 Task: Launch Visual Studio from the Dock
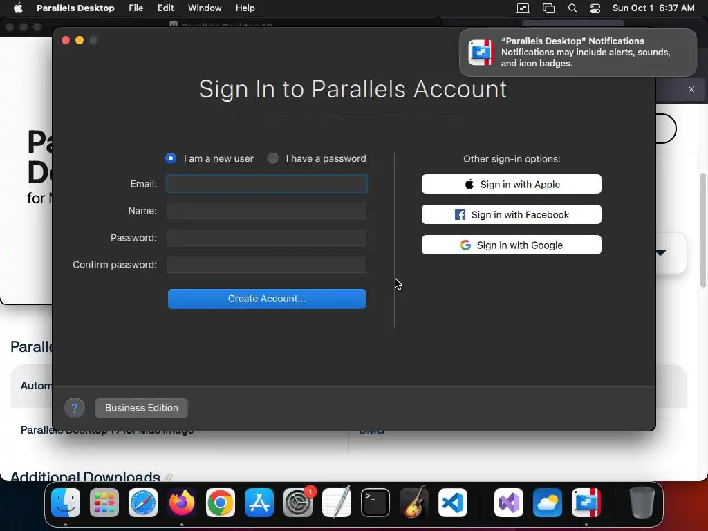pyautogui.click(x=509, y=503)
